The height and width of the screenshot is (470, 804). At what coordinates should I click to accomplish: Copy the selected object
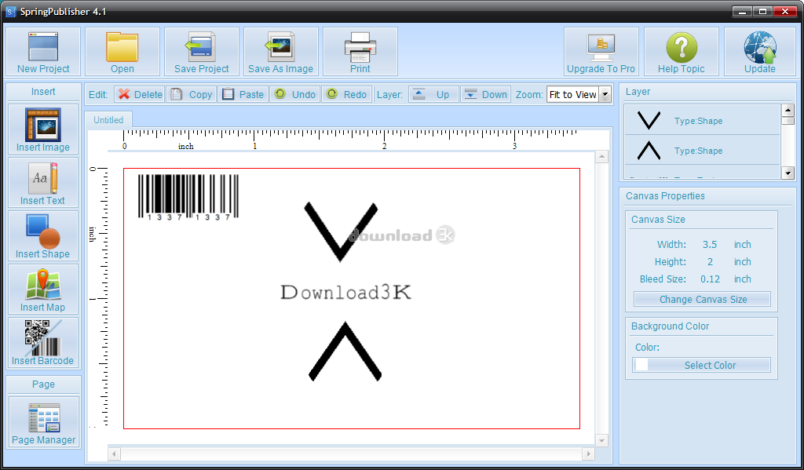[192, 94]
